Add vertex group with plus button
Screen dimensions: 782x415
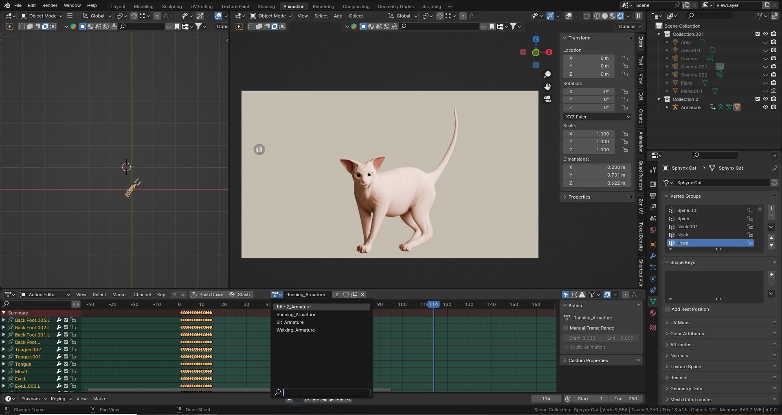pos(771,208)
